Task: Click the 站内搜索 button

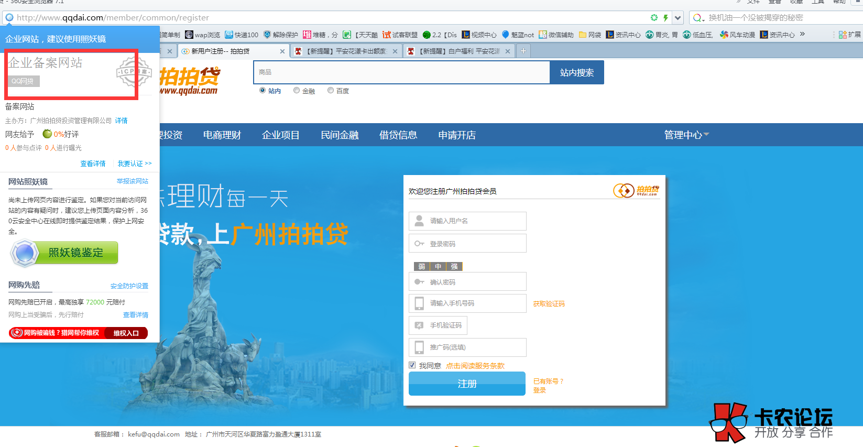Action: pyautogui.click(x=577, y=72)
